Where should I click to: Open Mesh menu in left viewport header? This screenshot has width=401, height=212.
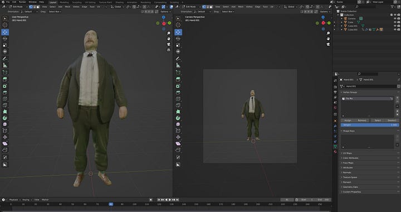[67, 7]
